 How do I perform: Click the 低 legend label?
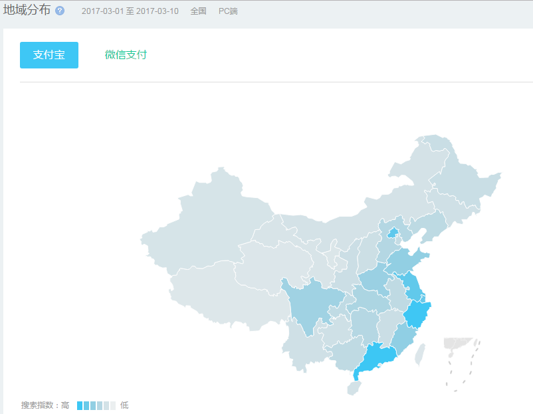(124, 405)
